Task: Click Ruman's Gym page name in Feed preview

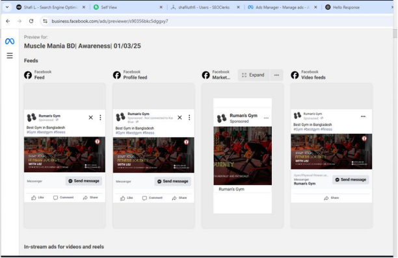Action: tap(49, 116)
